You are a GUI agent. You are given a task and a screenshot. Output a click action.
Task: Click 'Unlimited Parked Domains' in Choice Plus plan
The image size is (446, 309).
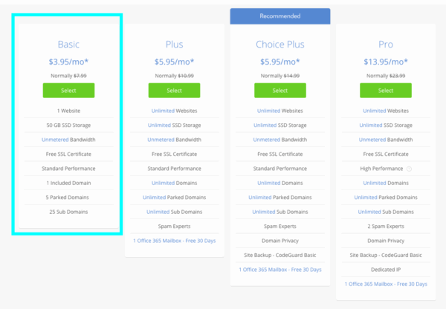[280, 198]
